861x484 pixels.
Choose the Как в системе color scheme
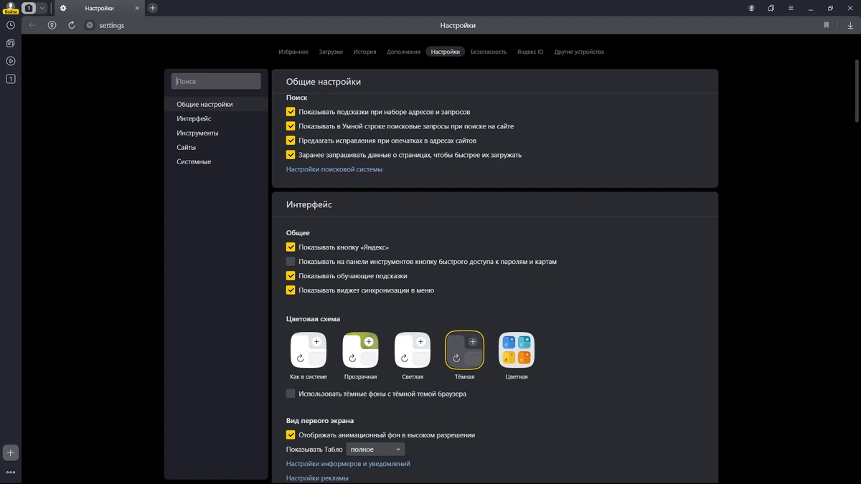pyautogui.click(x=309, y=350)
